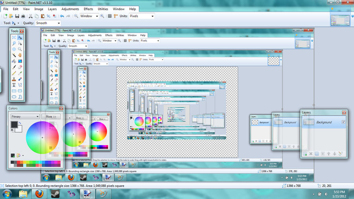Click Zoom Out magnifier in top toolbar
This screenshot has width=354, height=199.
coord(76,16)
